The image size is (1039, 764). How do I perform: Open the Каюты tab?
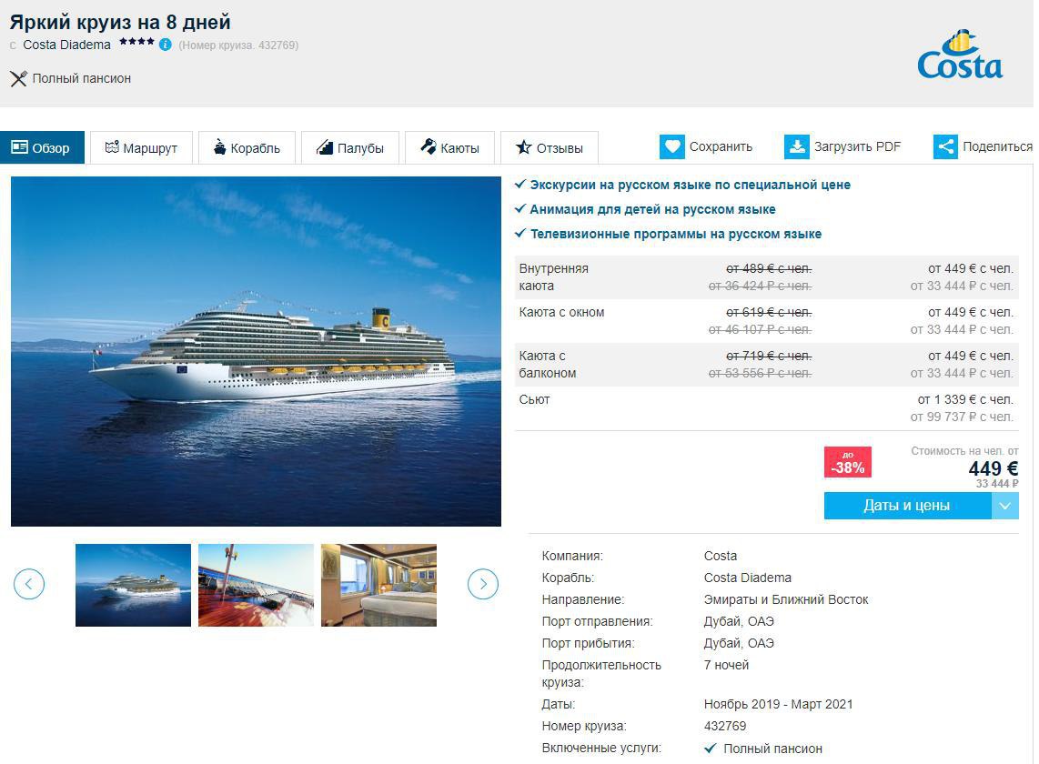coord(450,147)
